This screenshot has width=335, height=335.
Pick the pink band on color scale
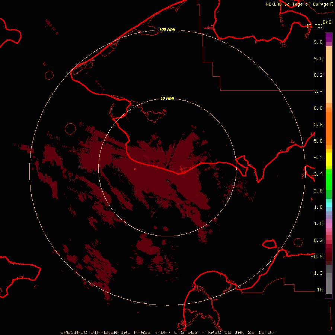point(329,226)
